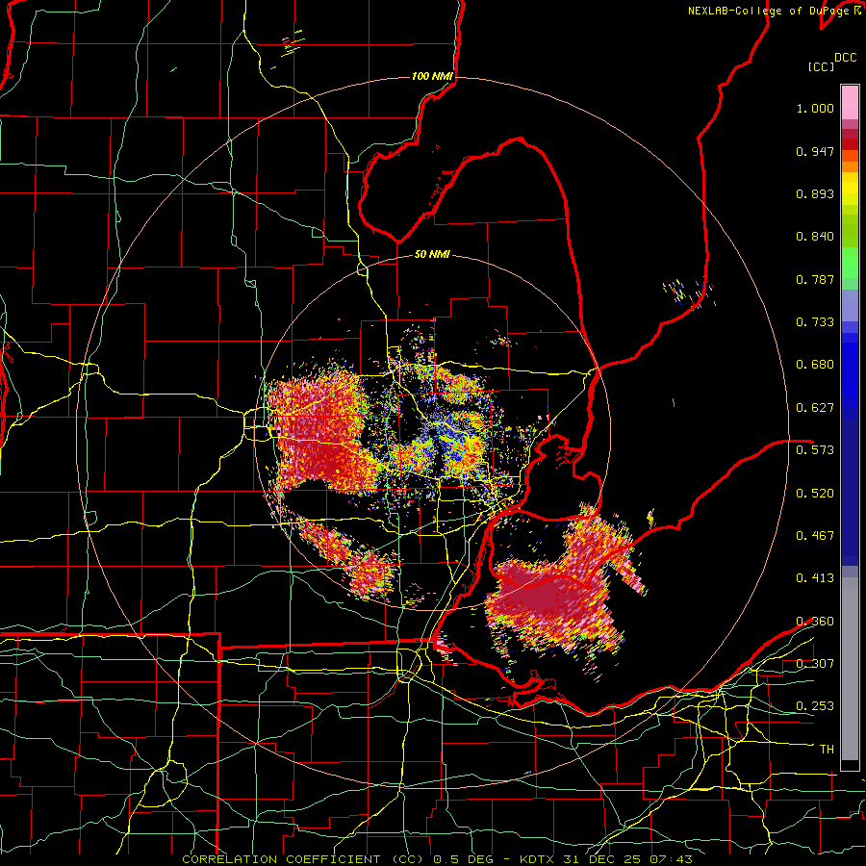Select the DCC product label

pyautogui.click(x=845, y=58)
